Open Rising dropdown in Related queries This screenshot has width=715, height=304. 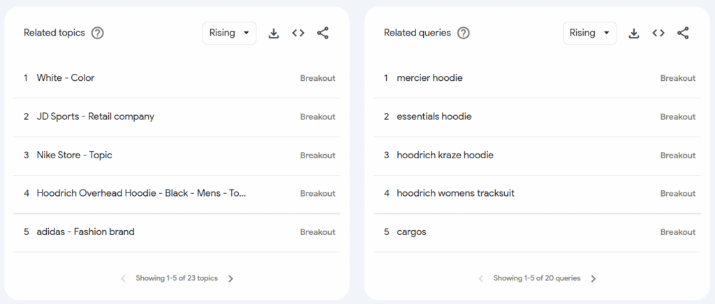(589, 33)
